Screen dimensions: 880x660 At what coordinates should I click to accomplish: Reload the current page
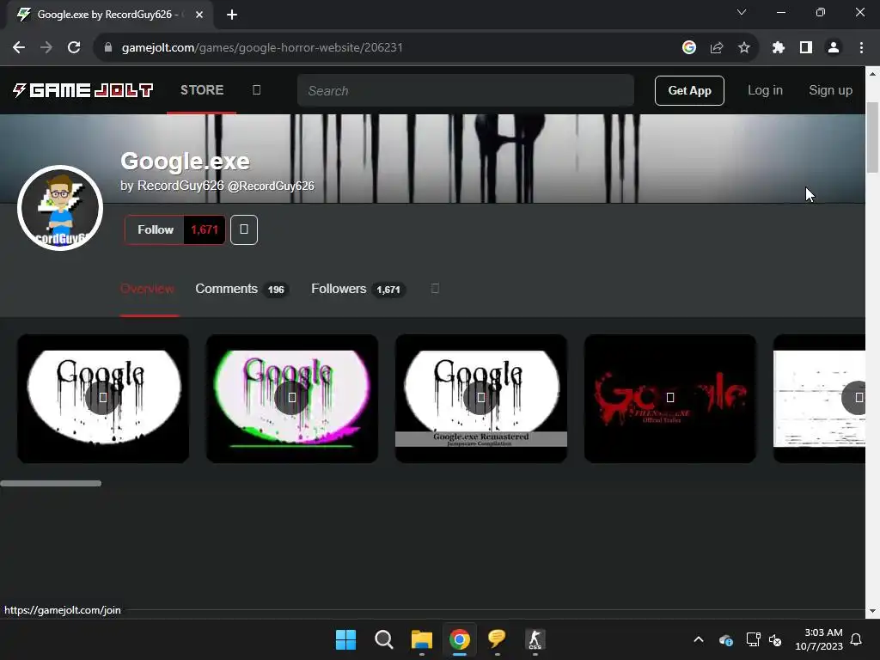point(74,47)
